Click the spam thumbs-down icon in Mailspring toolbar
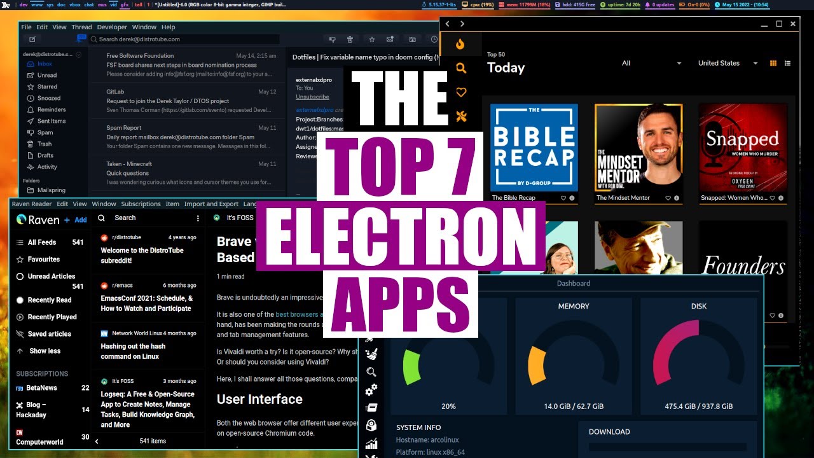This screenshot has width=814, height=458. (332, 39)
